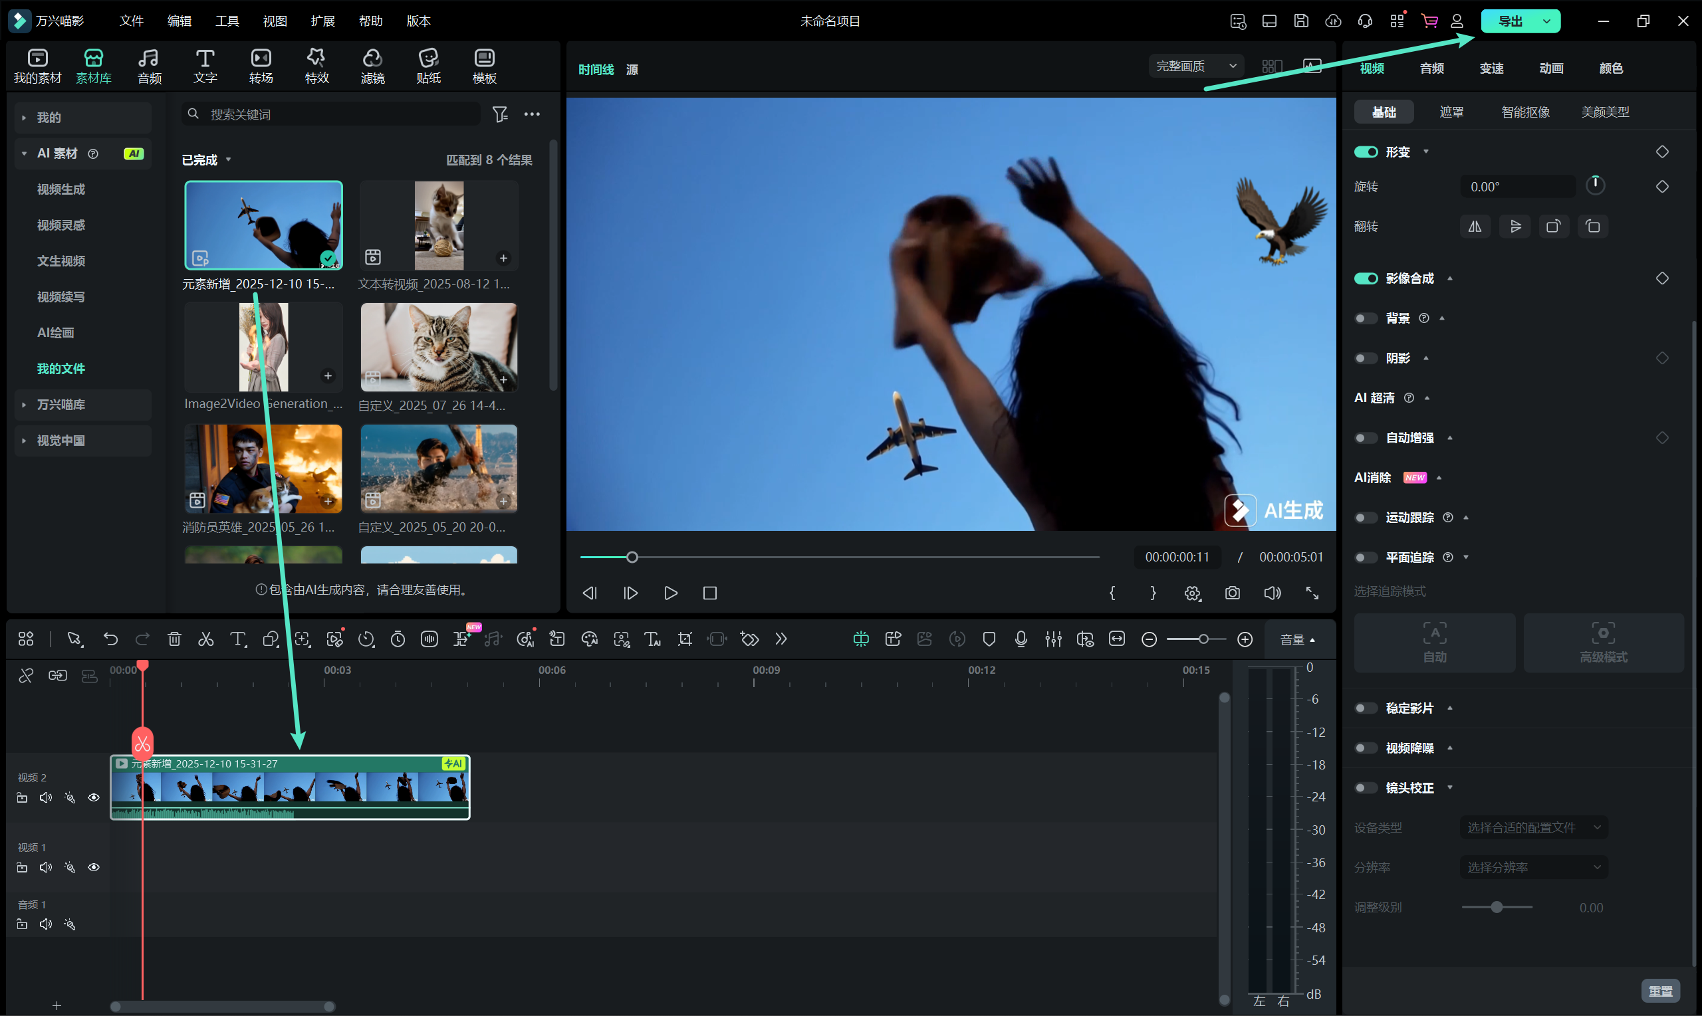This screenshot has width=1702, height=1016.
Task: Take a snapshot with the camera icon
Action: 1232,593
